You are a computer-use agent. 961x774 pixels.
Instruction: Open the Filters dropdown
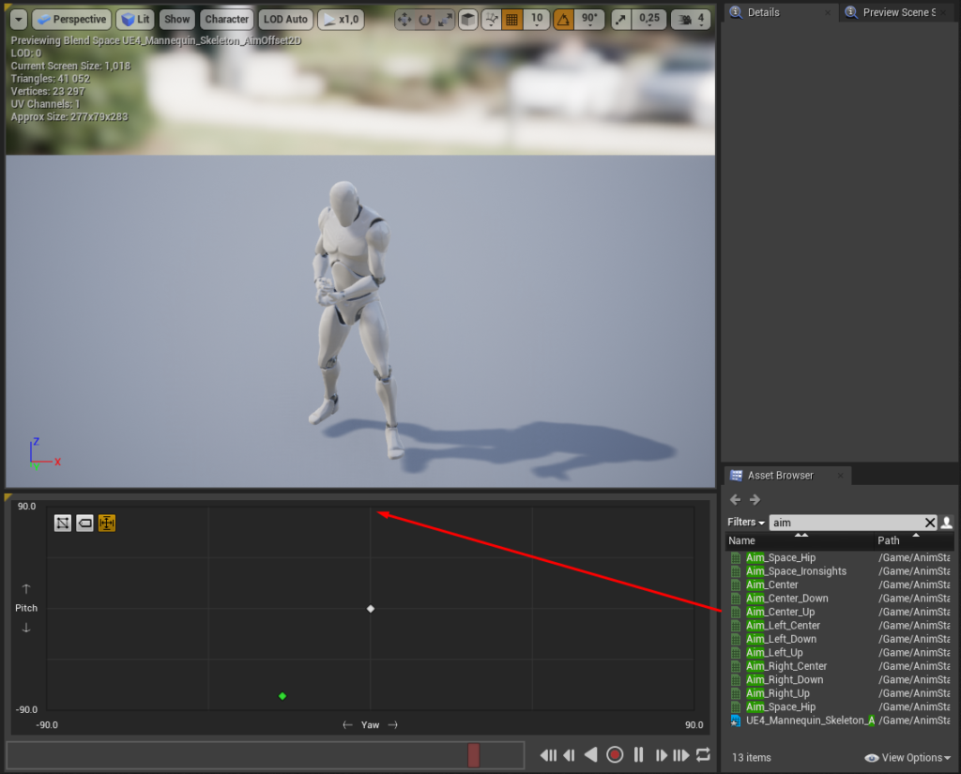pyautogui.click(x=746, y=523)
